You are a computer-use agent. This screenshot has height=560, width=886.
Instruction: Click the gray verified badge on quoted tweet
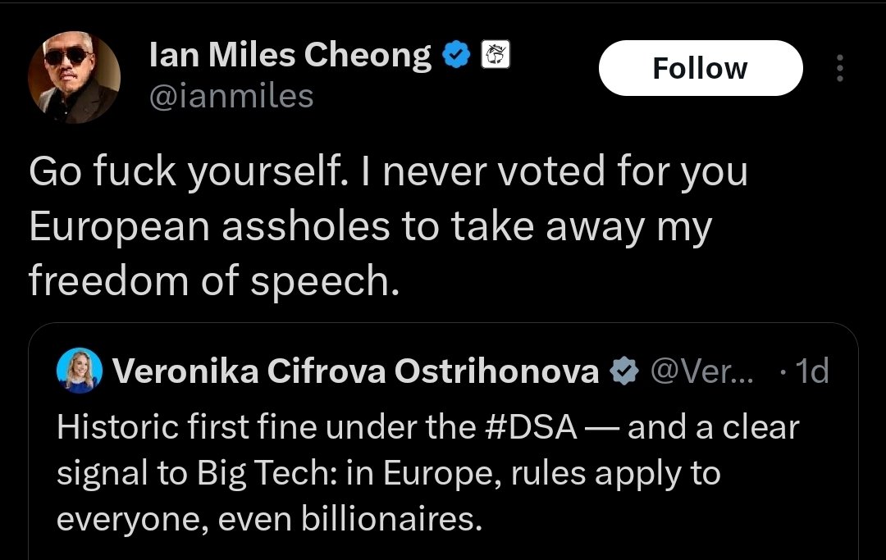(x=624, y=371)
